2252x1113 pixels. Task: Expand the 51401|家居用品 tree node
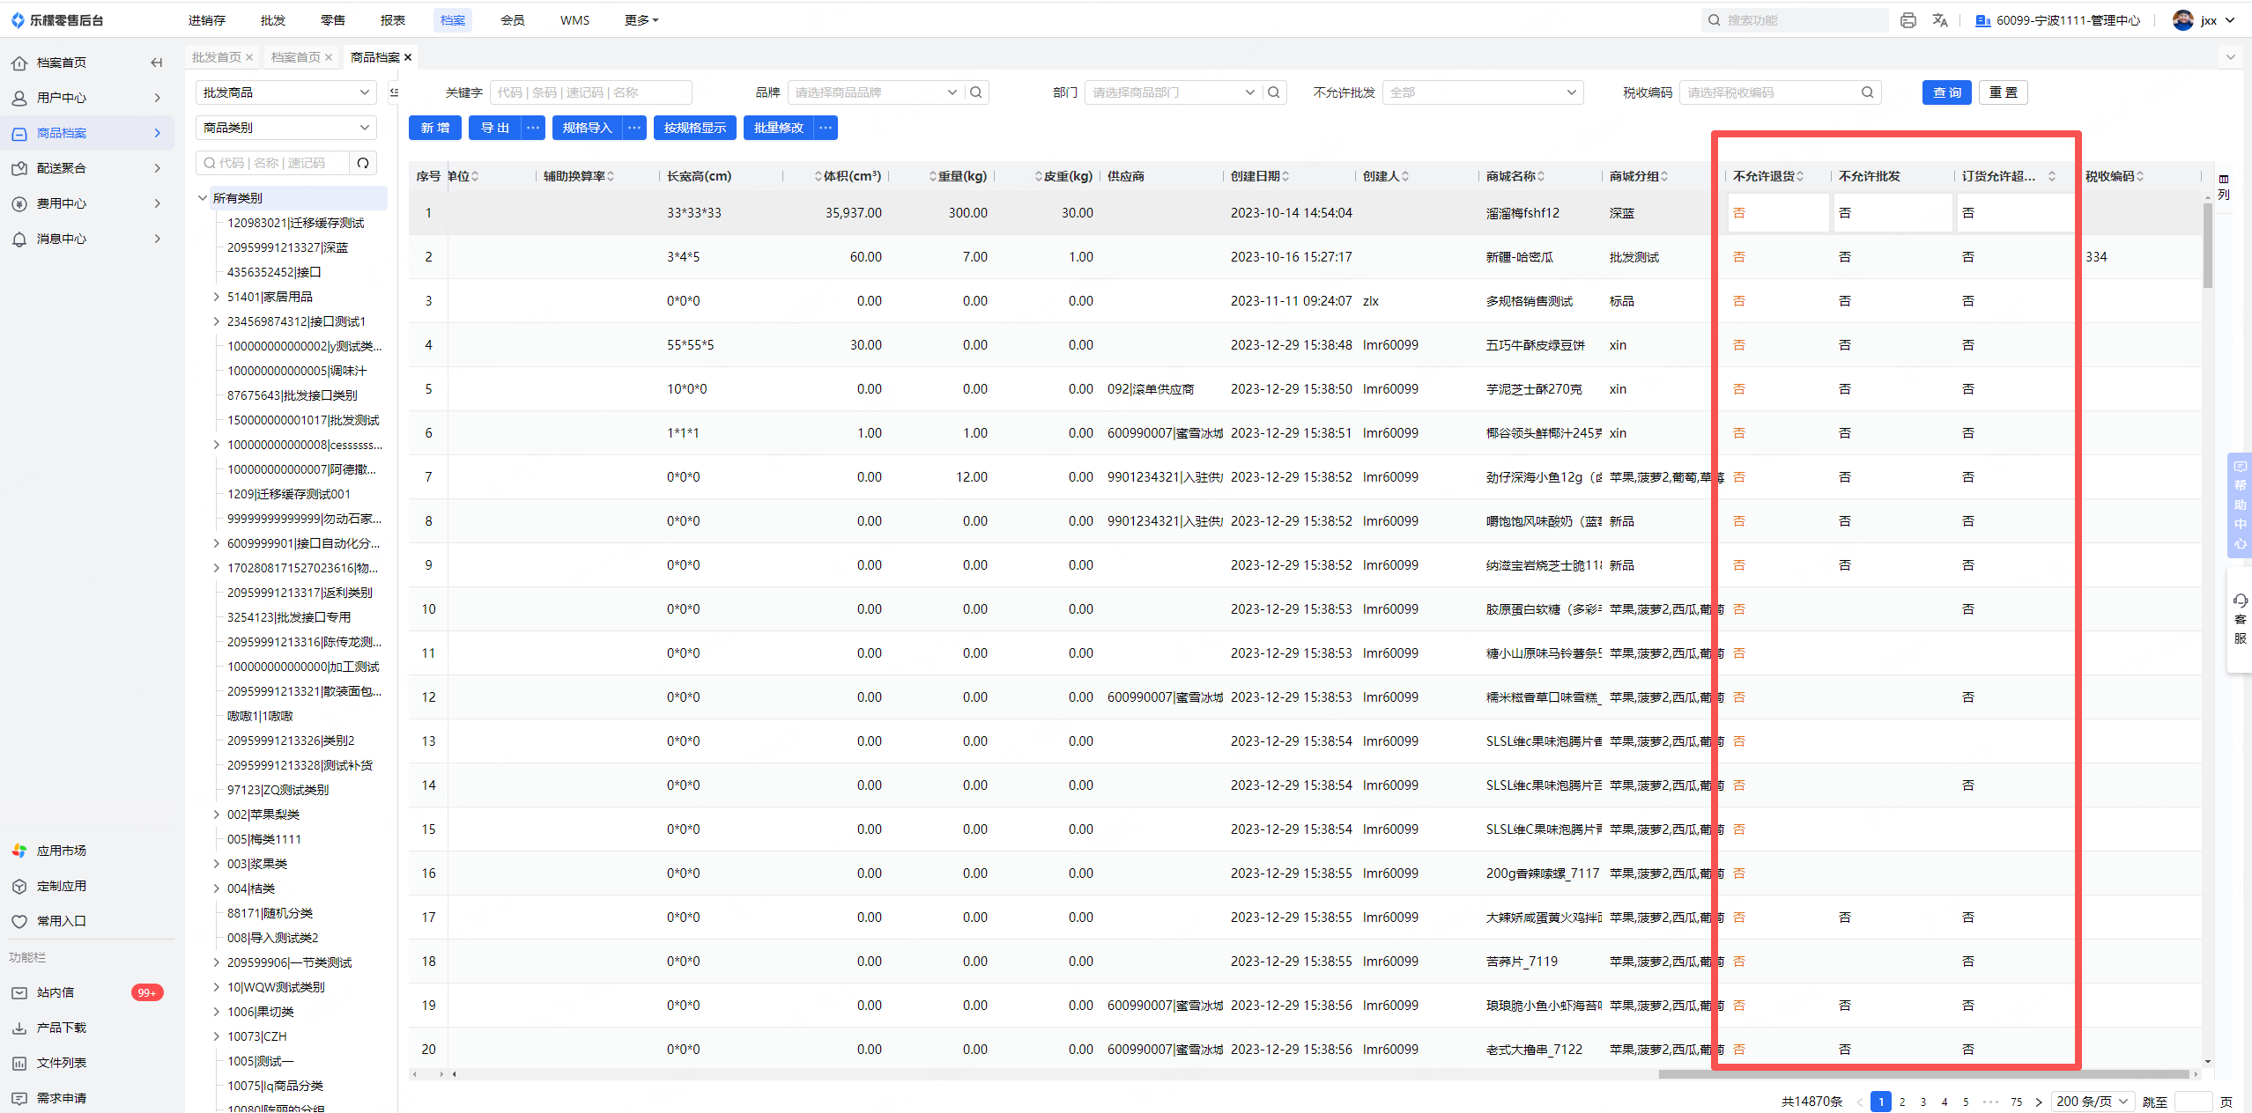point(217,297)
